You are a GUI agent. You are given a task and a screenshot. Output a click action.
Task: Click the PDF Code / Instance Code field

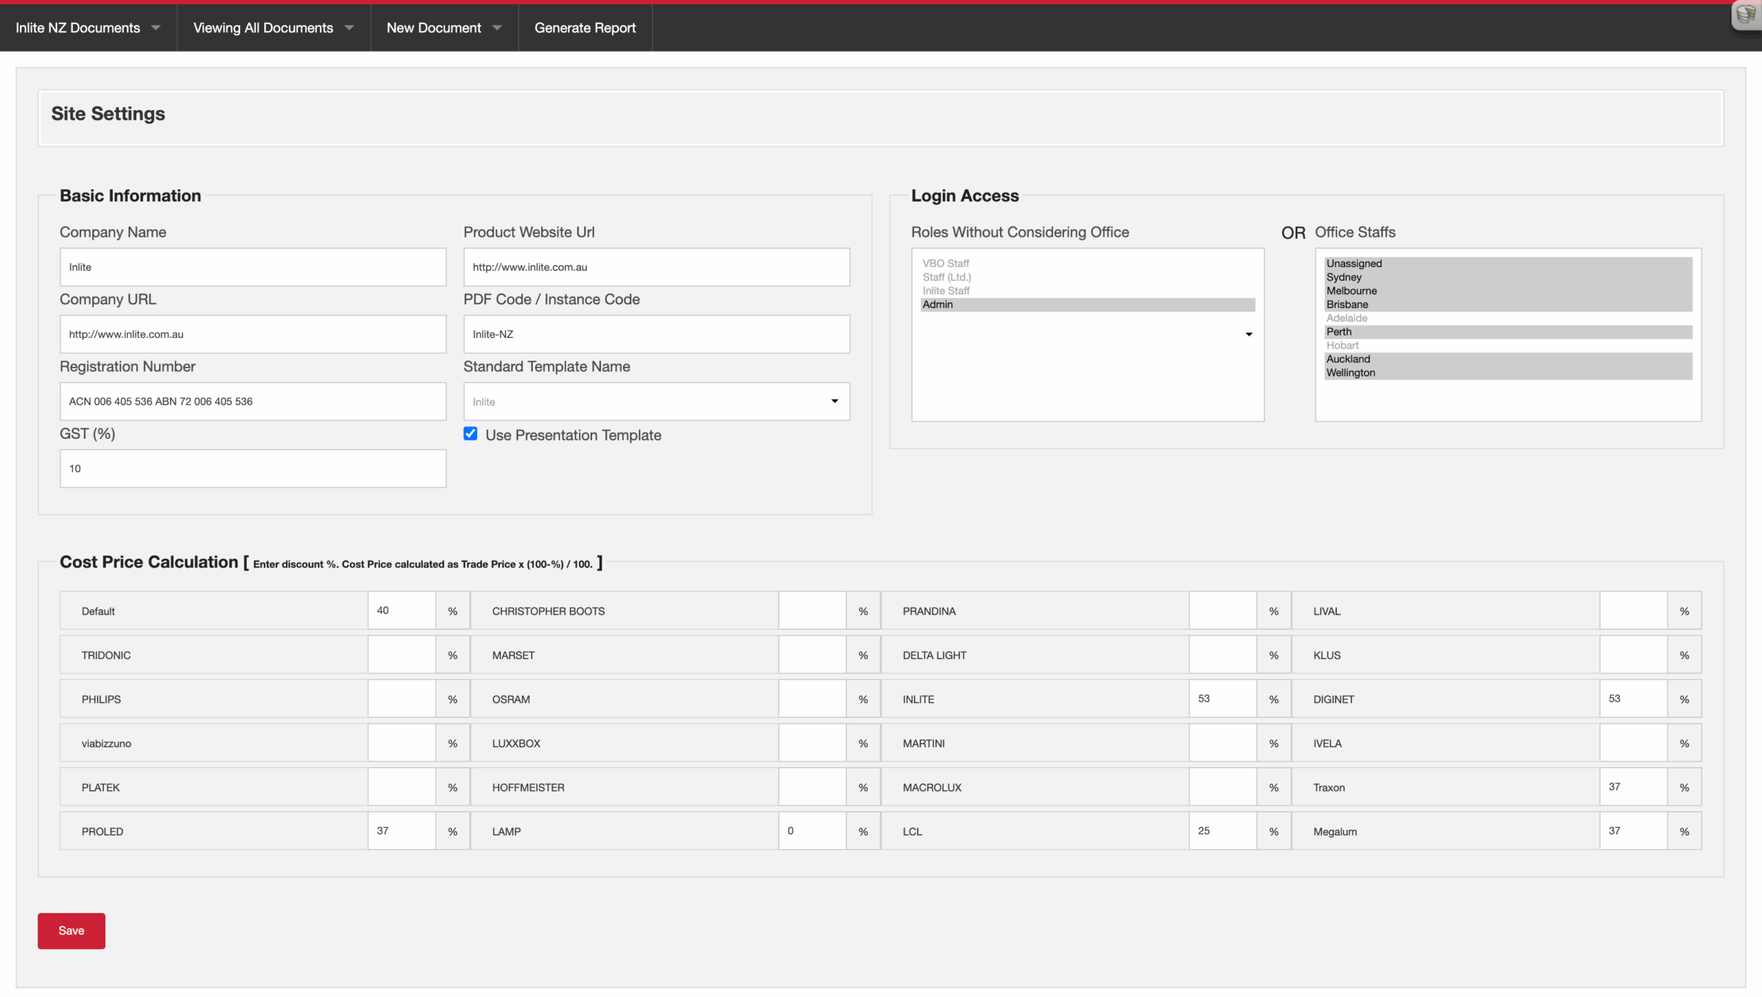coord(657,335)
